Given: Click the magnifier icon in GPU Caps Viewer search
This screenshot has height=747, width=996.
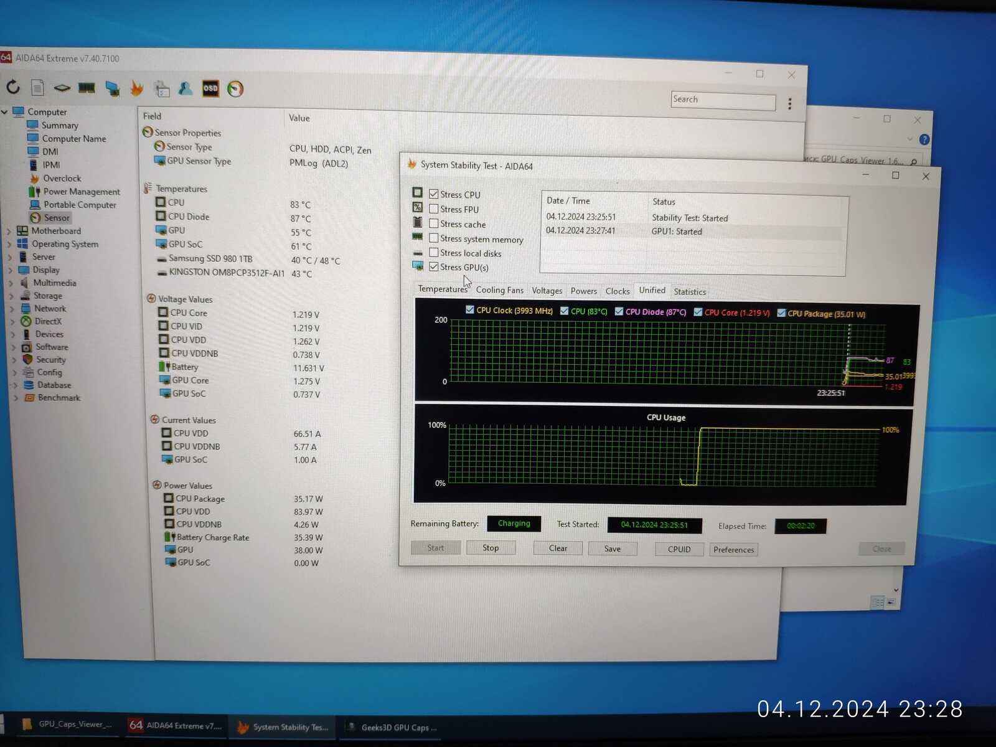Looking at the screenshot, I should (913, 162).
